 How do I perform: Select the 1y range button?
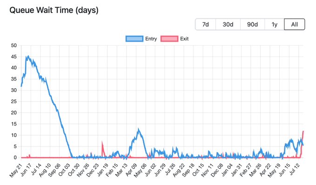point(275,24)
